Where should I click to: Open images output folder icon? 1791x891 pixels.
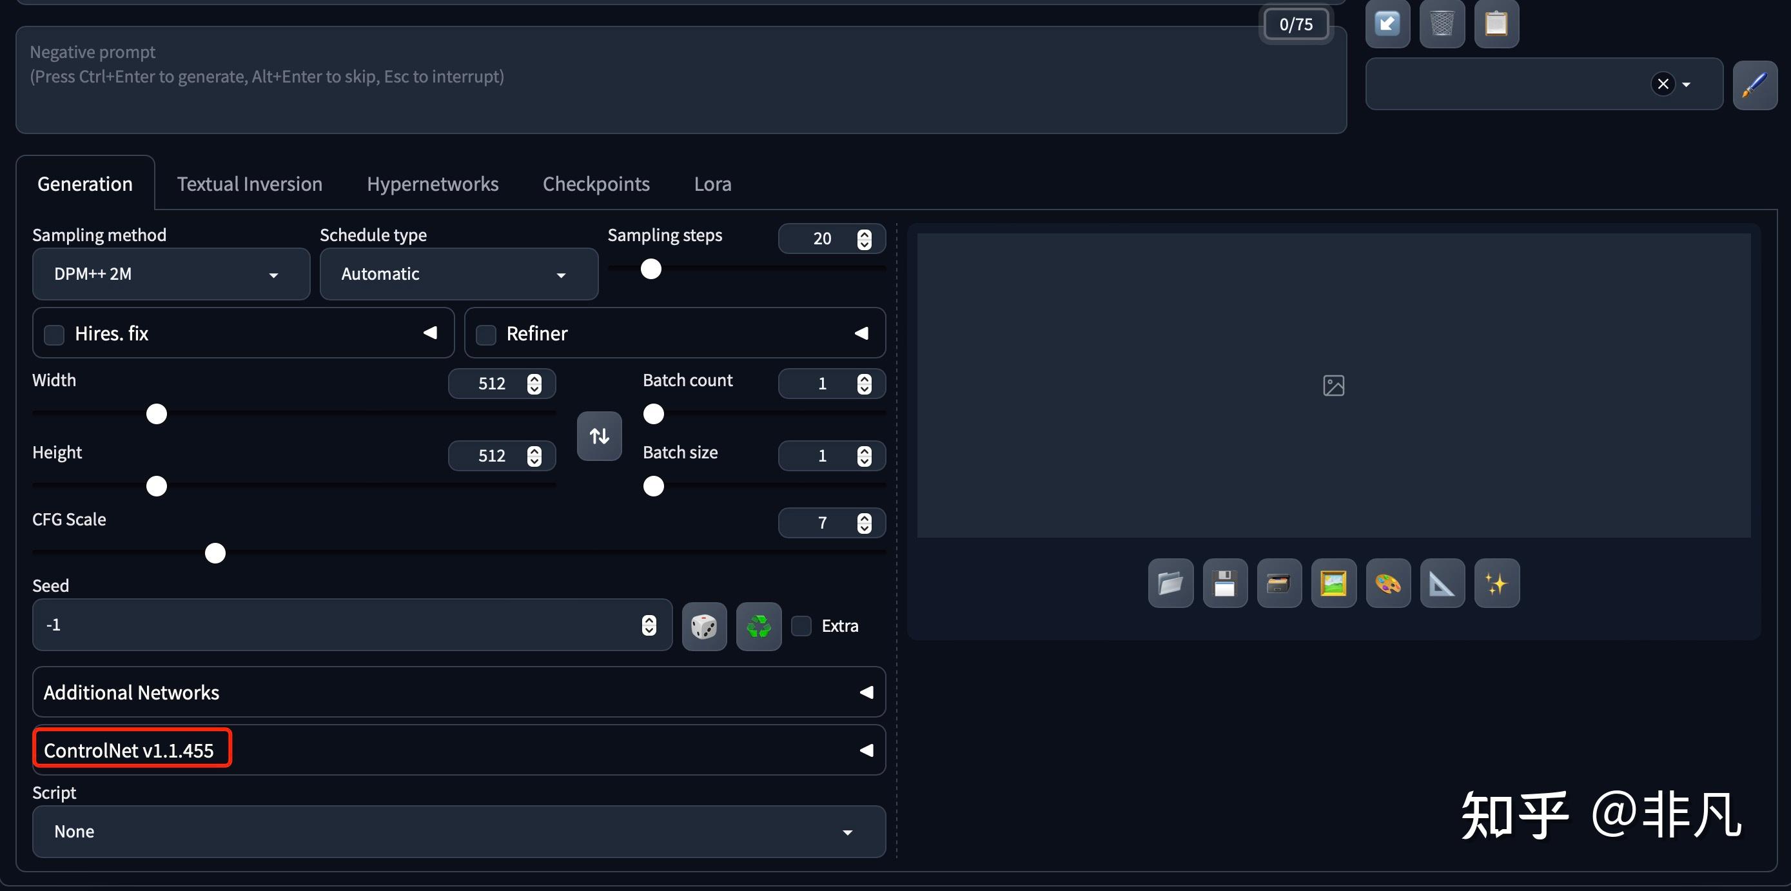(x=1170, y=583)
